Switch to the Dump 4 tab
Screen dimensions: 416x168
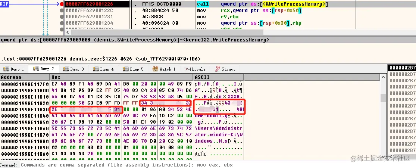[x=103, y=69]
